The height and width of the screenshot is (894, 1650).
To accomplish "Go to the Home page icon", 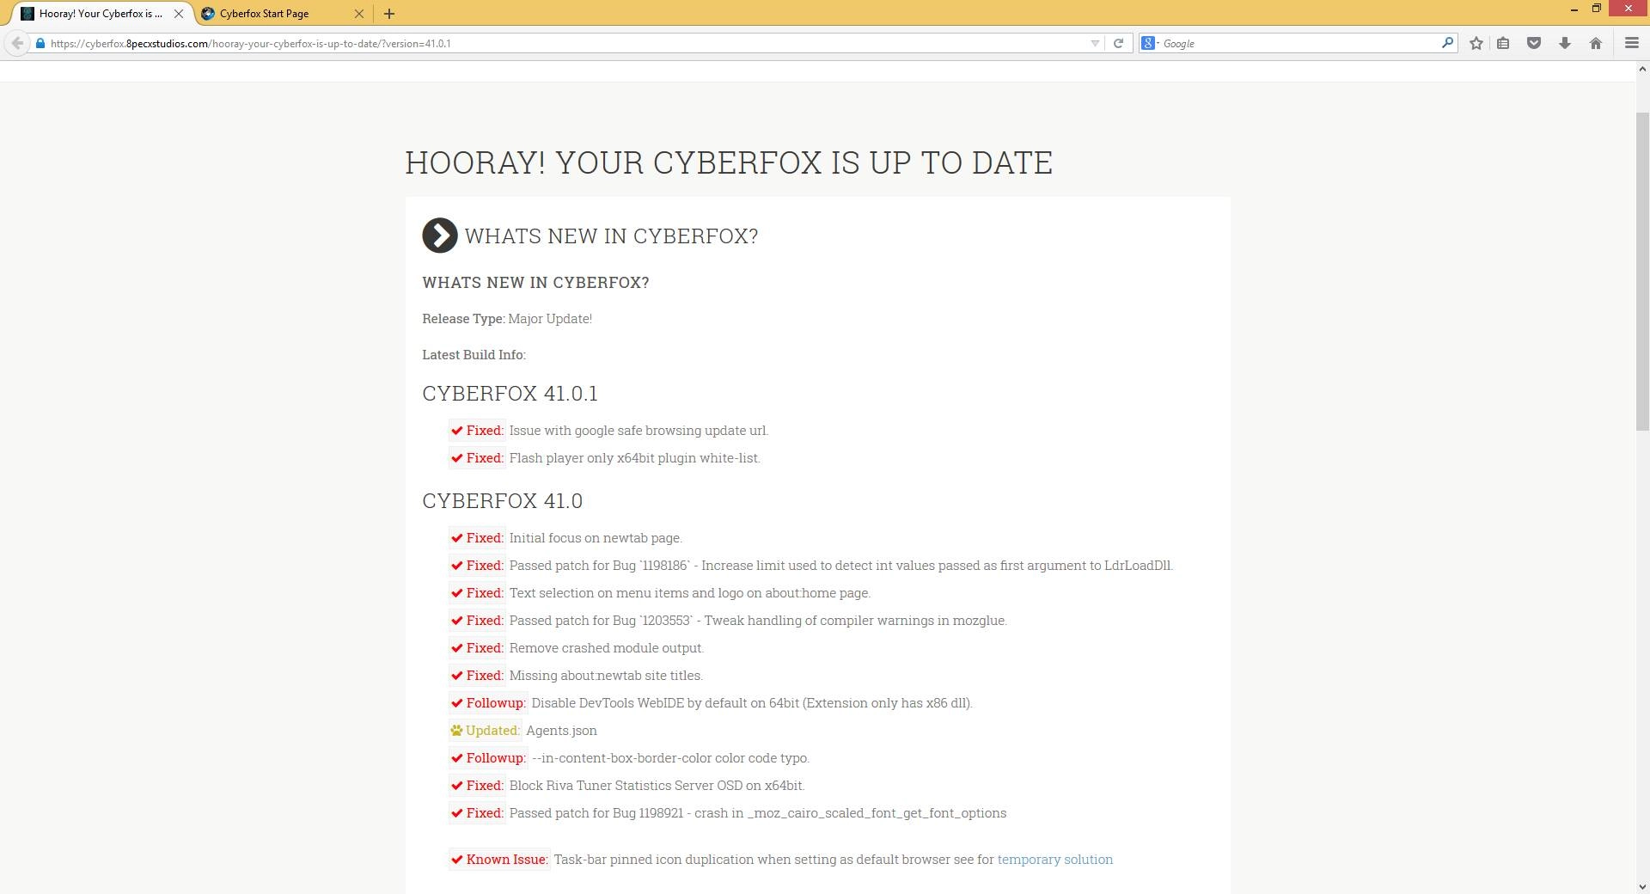I will pos(1596,43).
